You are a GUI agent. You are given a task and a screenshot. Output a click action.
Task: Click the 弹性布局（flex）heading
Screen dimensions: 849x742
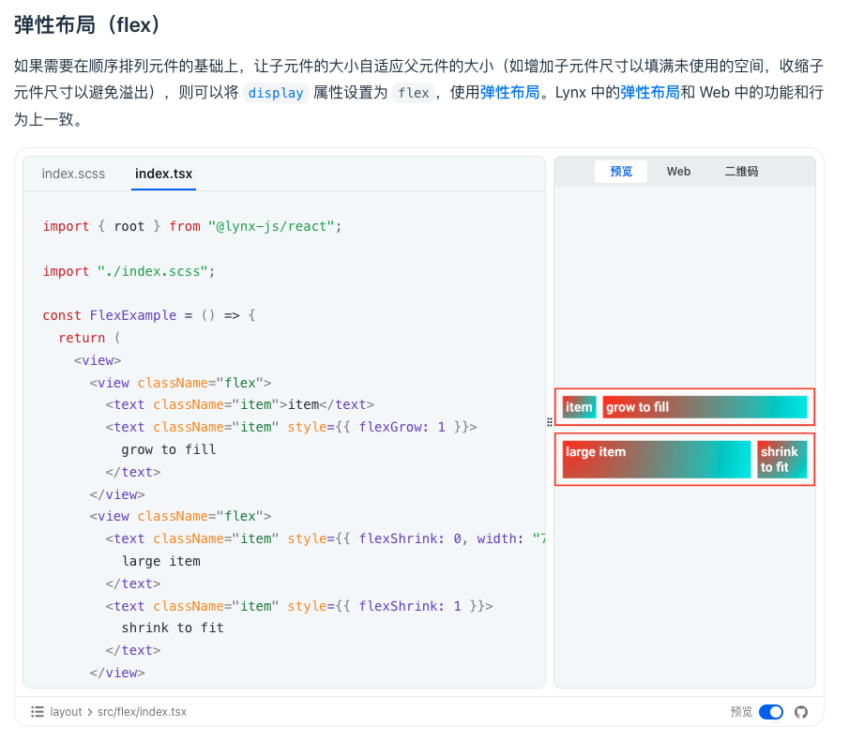pos(86,25)
